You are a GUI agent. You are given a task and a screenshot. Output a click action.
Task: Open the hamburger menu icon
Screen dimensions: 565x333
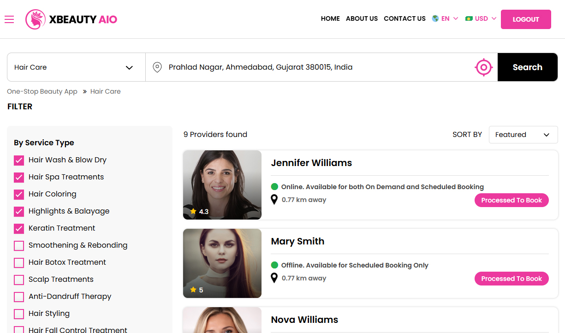click(x=9, y=19)
